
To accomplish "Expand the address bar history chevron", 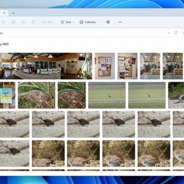I will 169,33.
